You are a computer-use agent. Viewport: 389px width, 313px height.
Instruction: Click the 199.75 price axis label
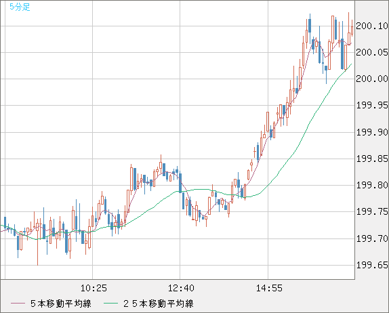point(372,211)
